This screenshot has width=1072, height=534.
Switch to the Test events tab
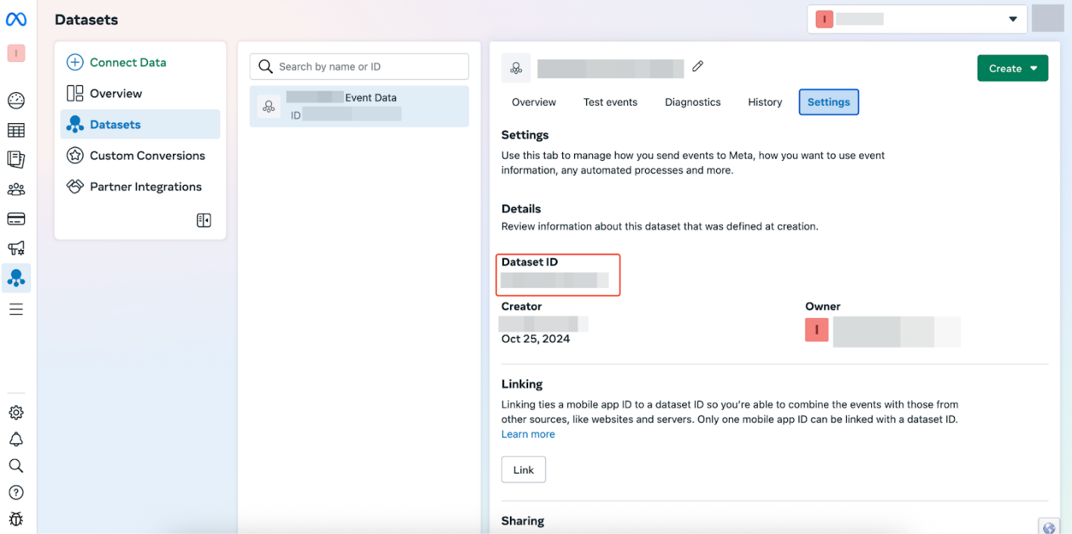[610, 102]
